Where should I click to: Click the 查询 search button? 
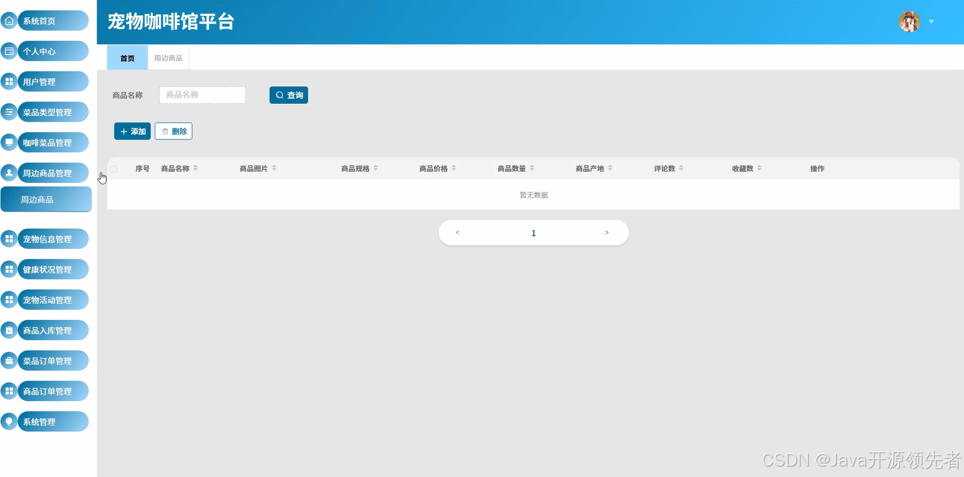pos(289,95)
